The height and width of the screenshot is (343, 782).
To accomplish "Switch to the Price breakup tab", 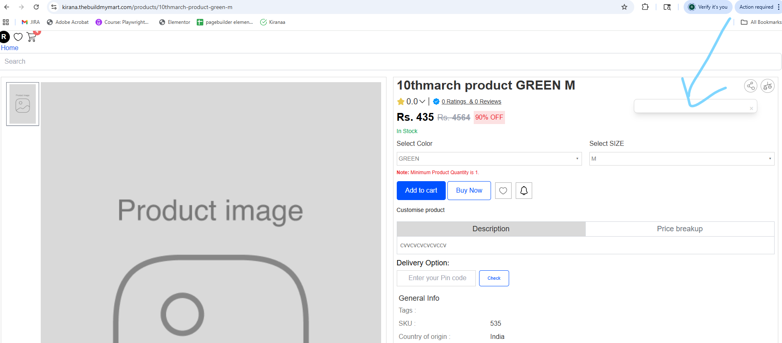I will tap(680, 229).
